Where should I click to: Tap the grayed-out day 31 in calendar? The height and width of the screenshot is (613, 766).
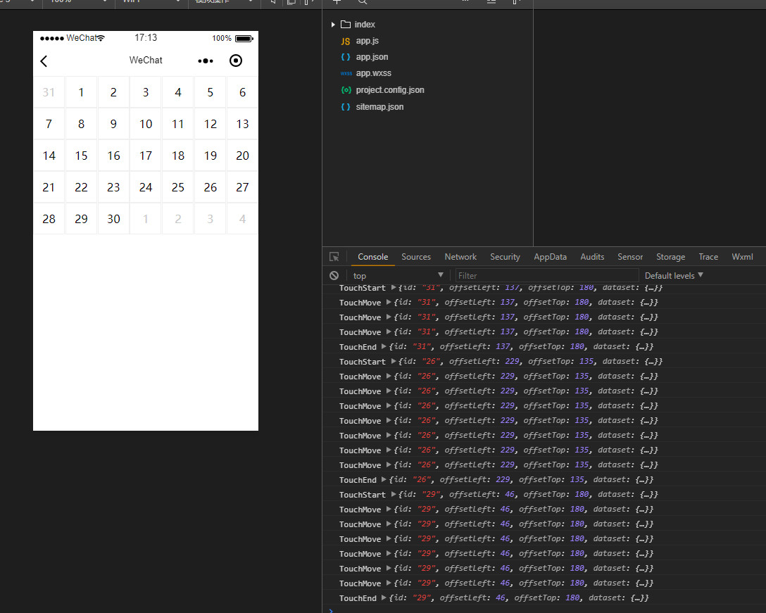click(x=49, y=92)
